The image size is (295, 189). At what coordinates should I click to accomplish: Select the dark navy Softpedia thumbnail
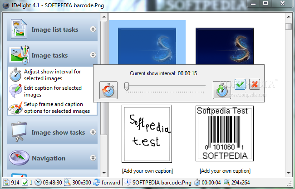pos(225,46)
